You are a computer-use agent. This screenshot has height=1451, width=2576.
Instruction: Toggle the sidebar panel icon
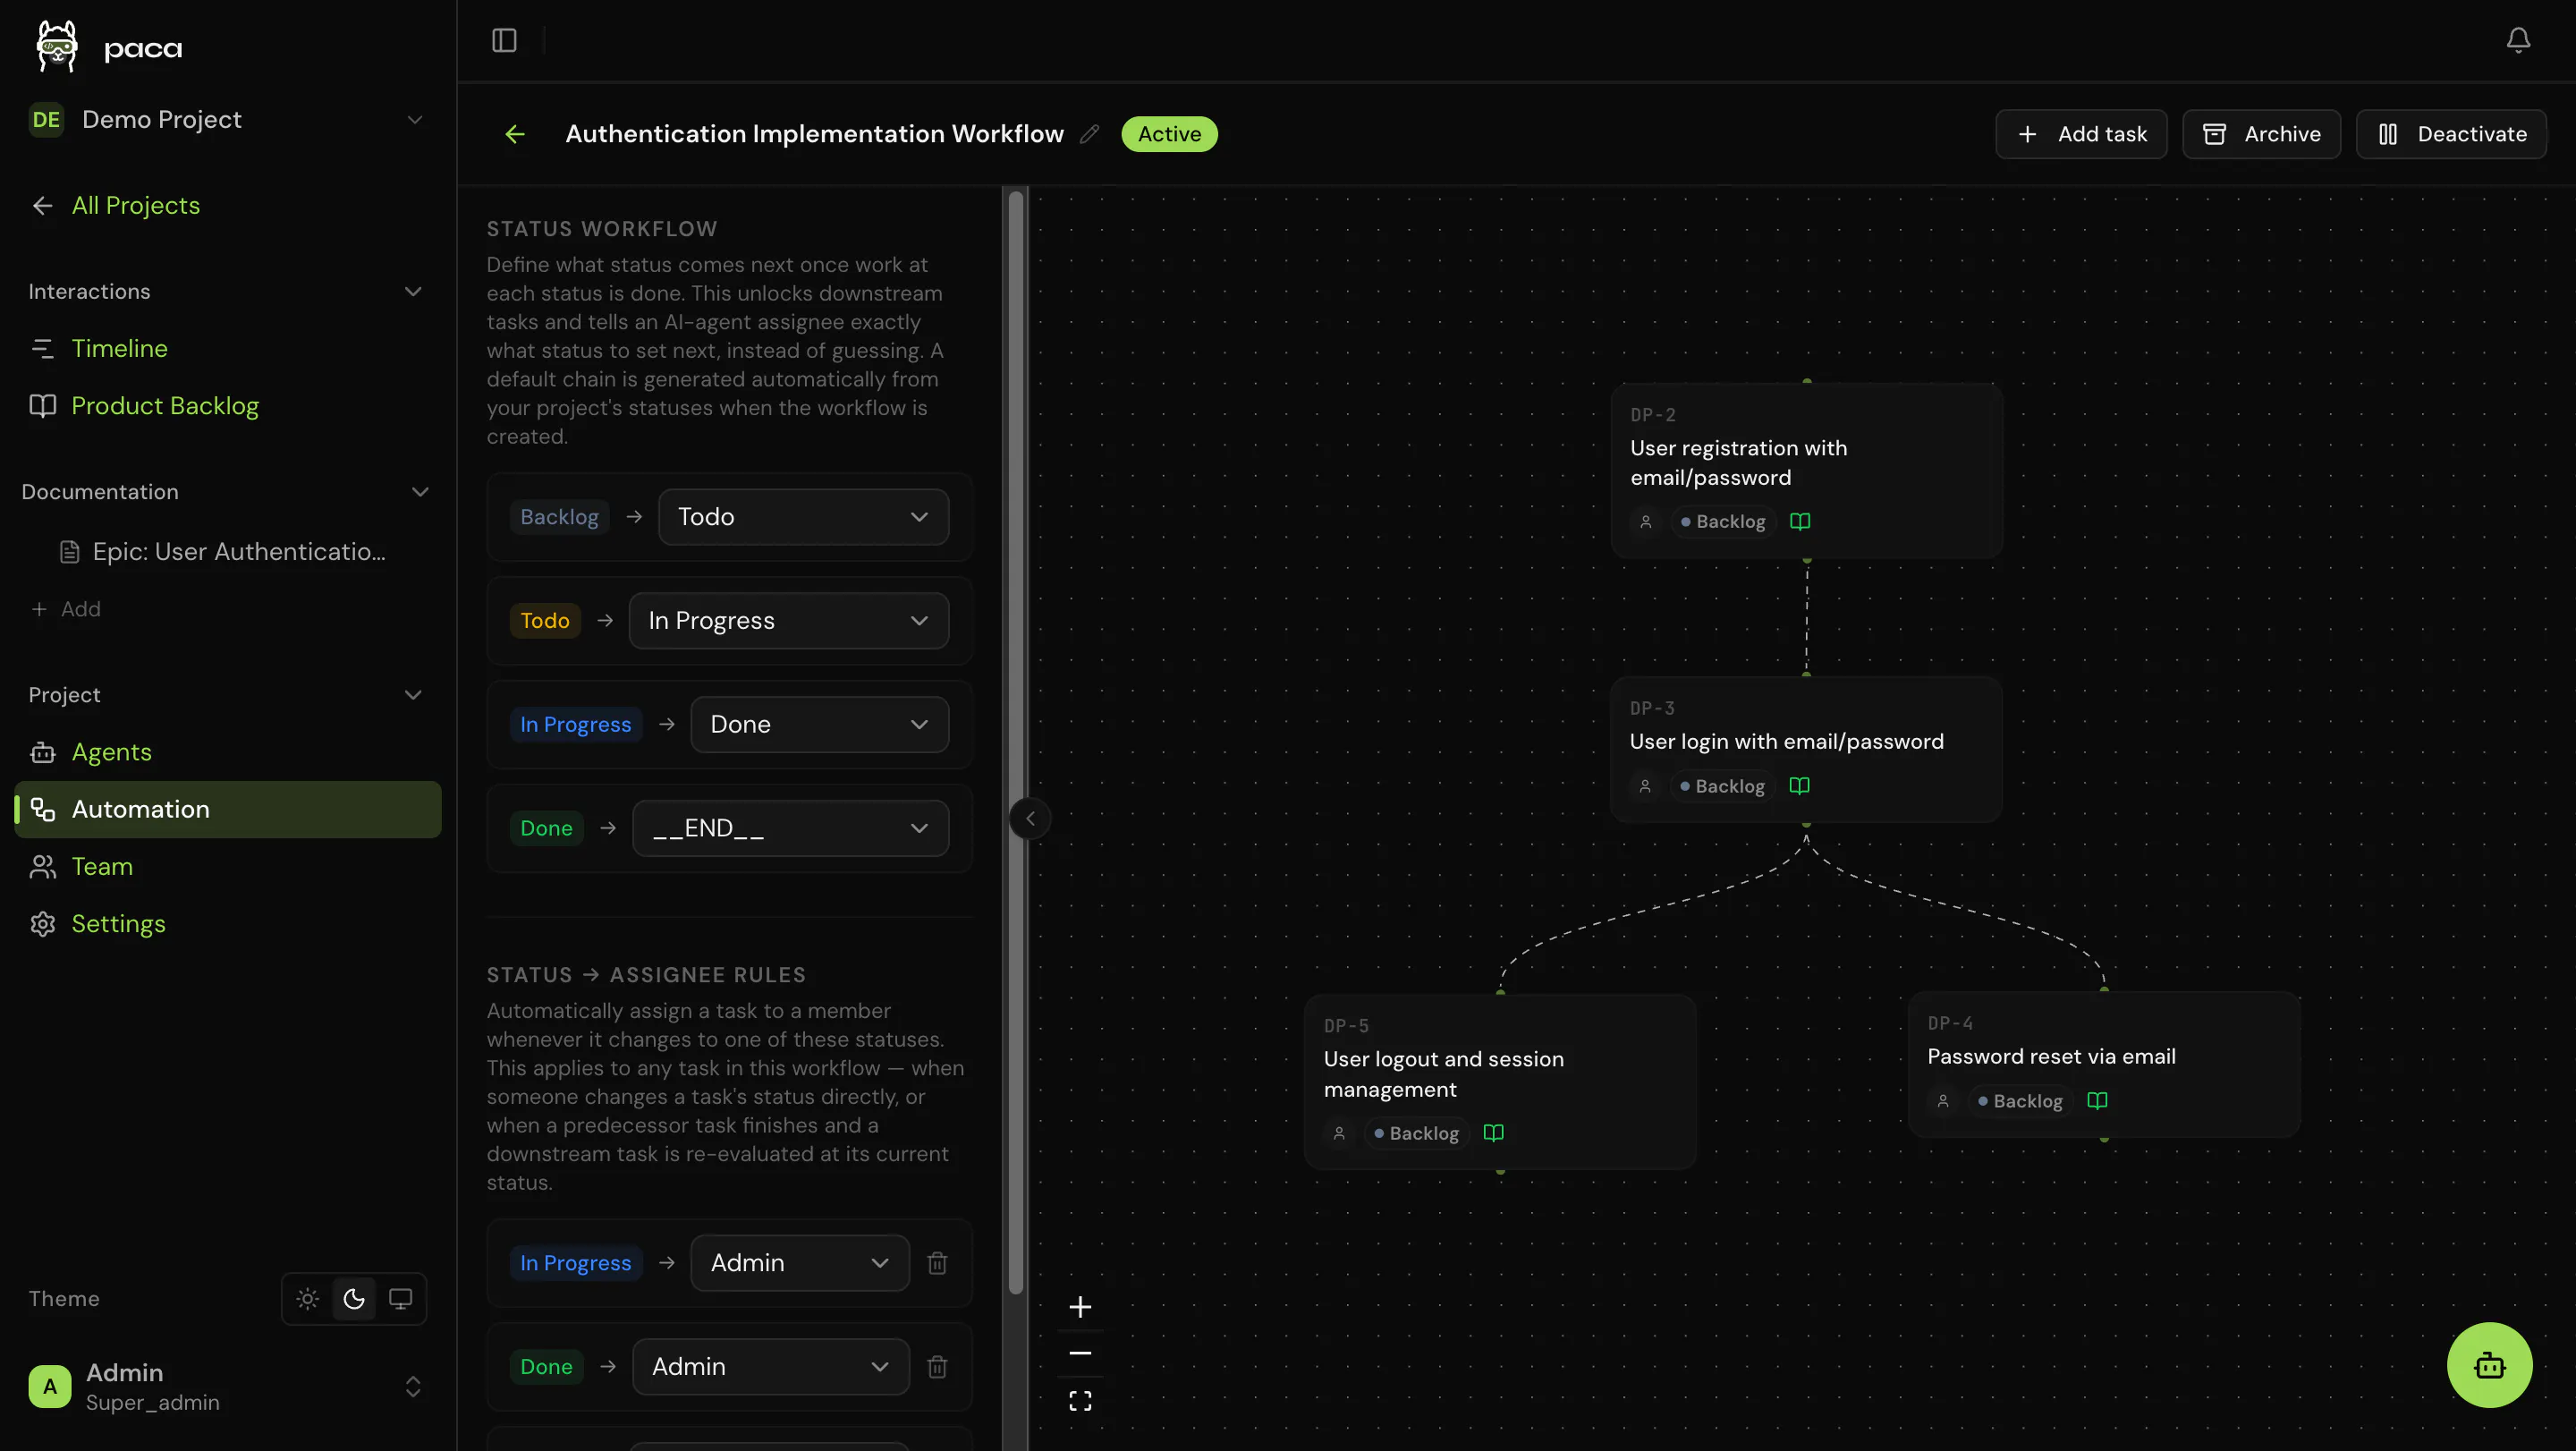click(504, 41)
